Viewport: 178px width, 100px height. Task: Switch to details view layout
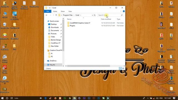[x=120, y=68]
